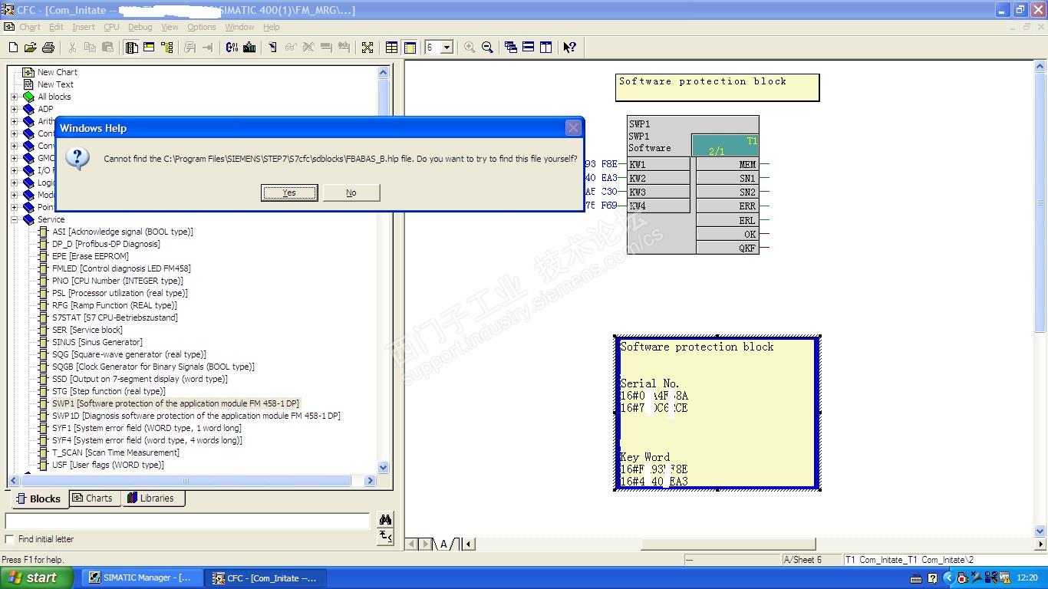The width and height of the screenshot is (1048, 589).
Task: Select the green All blocks book icon
Action: point(28,97)
